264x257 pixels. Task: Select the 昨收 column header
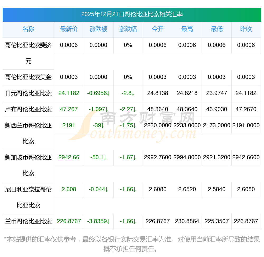pyautogui.click(x=246, y=29)
